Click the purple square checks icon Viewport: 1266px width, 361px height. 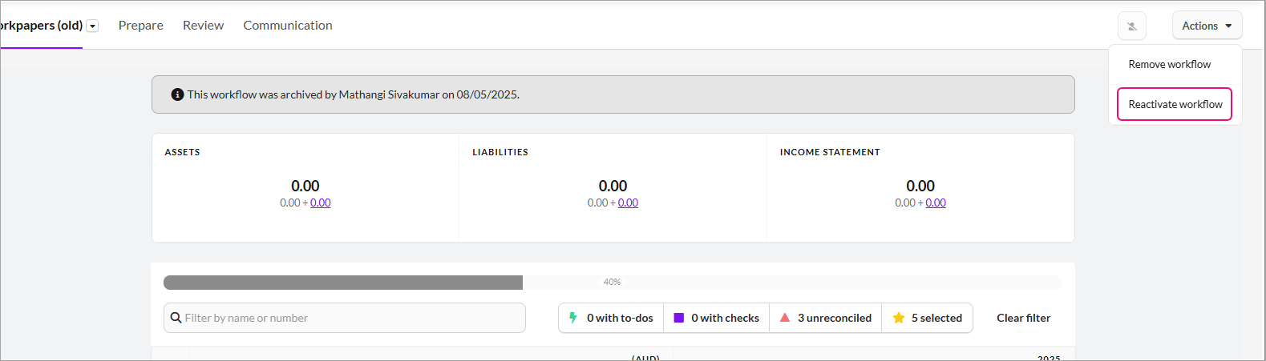coord(679,318)
